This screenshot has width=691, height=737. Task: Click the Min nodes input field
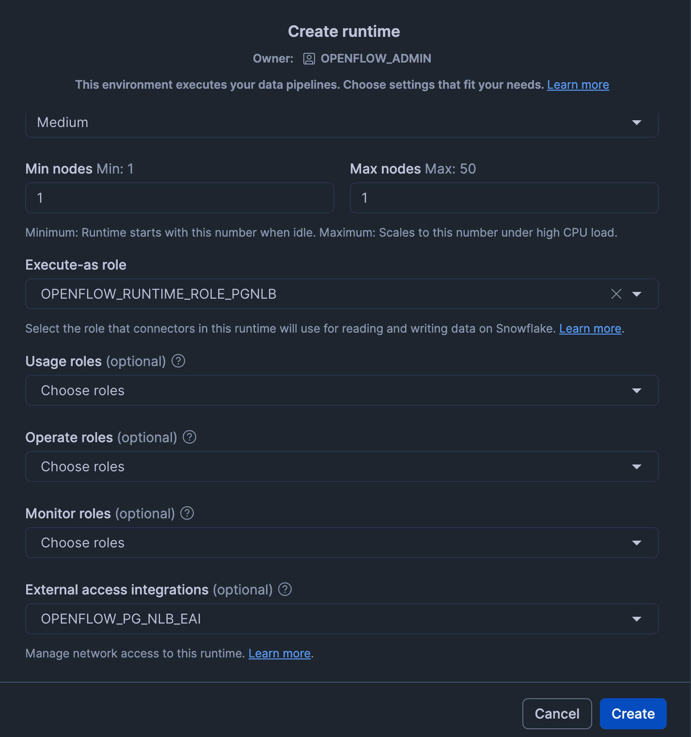pos(180,198)
